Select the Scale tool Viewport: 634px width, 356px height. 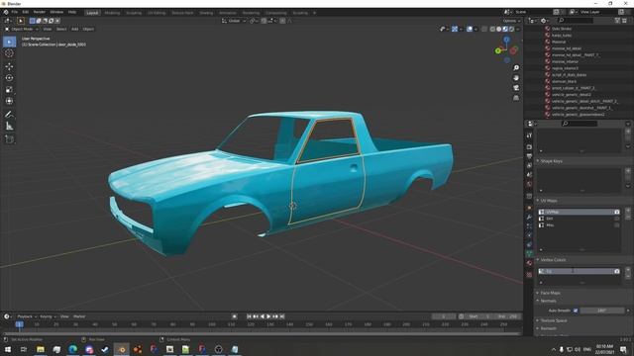(9, 90)
